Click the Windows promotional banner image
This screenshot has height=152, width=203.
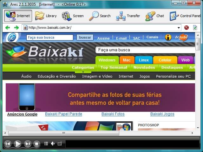[x=68, y=126]
